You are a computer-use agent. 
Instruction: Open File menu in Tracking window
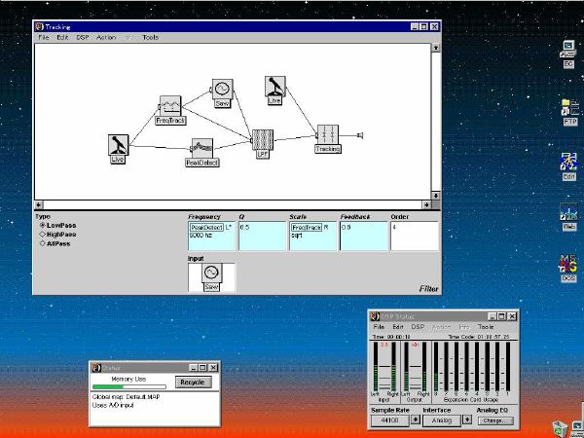pos(44,37)
